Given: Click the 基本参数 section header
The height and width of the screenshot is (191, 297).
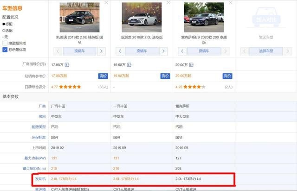Looking at the screenshot, I should point(10,96).
